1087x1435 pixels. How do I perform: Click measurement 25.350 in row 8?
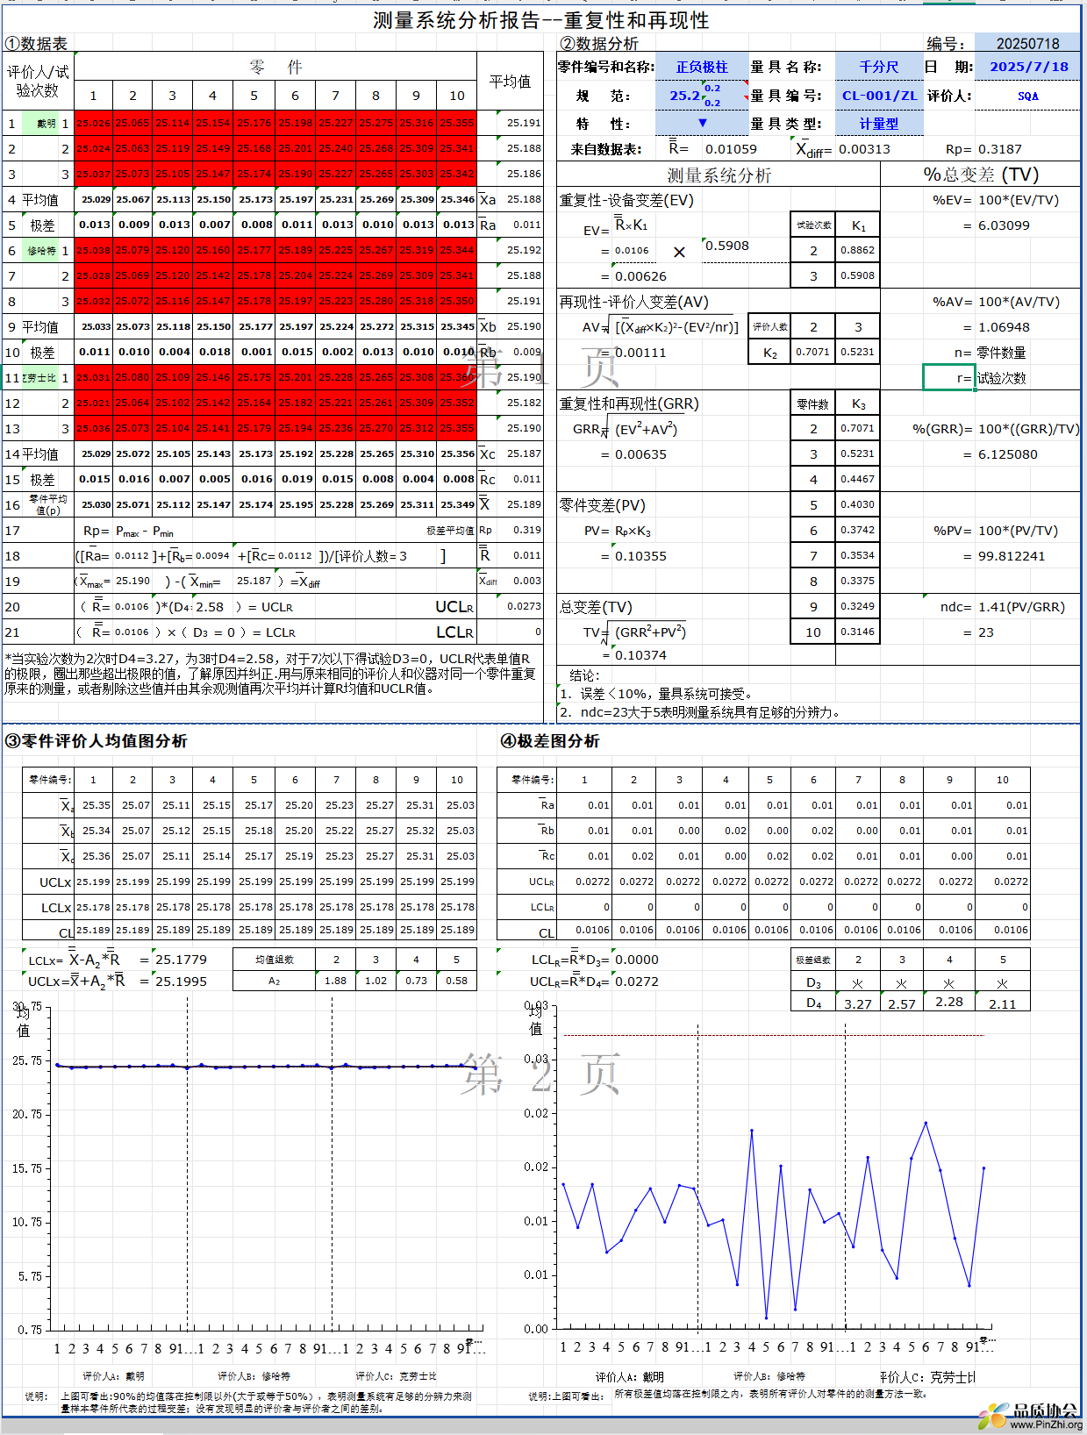coord(457,301)
